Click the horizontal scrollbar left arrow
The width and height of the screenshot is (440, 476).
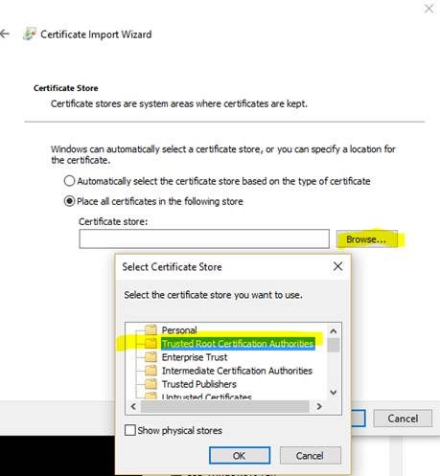tap(133, 406)
